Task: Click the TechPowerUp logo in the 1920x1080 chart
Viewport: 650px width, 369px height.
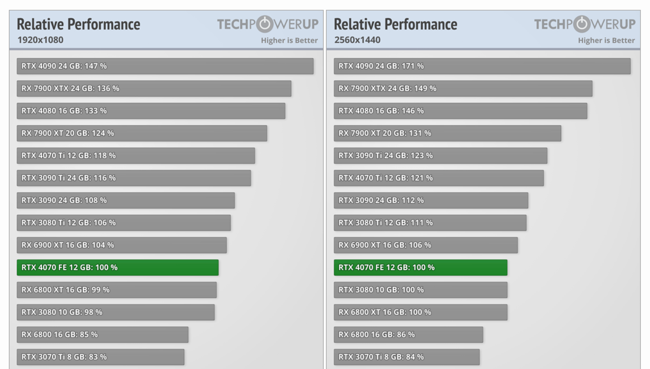Action: (267, 24)
